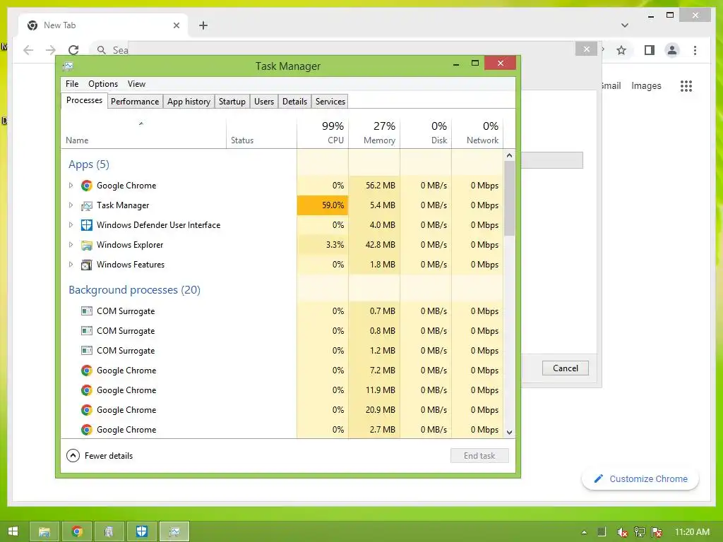Bookmark this tab with star icon
The width and height of the screenshot is (723, 542).
[621, 50]
